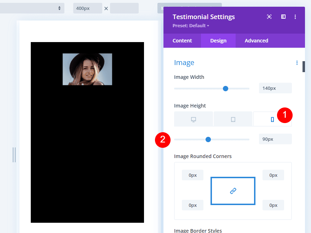Screen dimensions: 311x233
Task: Open the Design tab
Action: point(218,41)
